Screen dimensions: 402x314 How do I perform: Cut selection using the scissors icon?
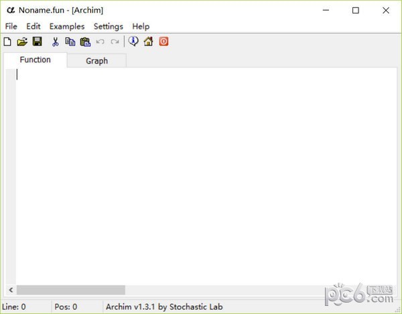pos(55,42)
